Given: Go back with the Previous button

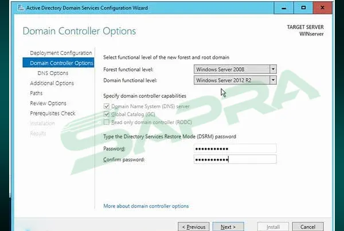Looking at the screenshot, I should point(193,227).
